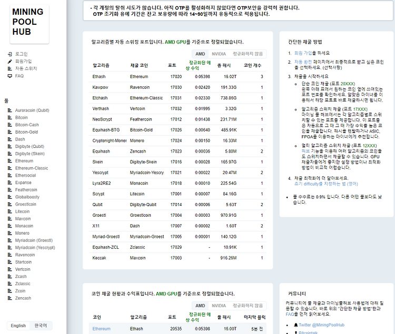This screenshot has height=334, width=395.
Task: Open 회원가입 sidebar link
Action: pyautogui.click(x=23, y=62)
